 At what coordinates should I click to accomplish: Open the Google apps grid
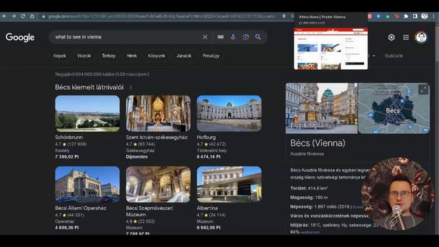point(406,37)
